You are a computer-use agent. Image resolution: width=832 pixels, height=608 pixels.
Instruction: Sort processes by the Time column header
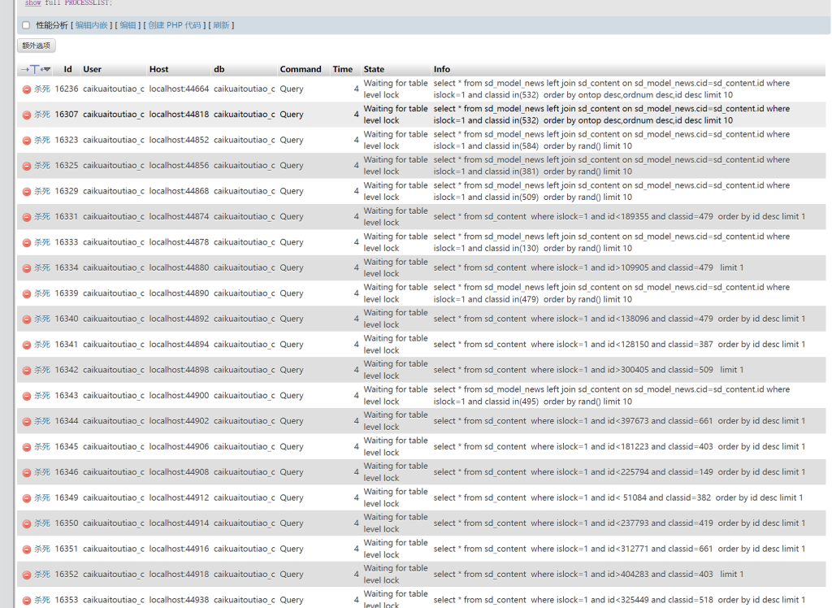coord(342,69)
